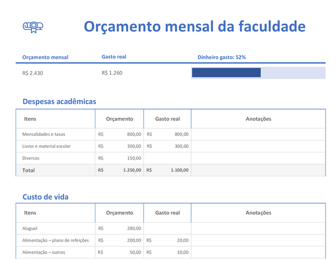Click Livros e material escolar budget 300,00

click(119, 146)
